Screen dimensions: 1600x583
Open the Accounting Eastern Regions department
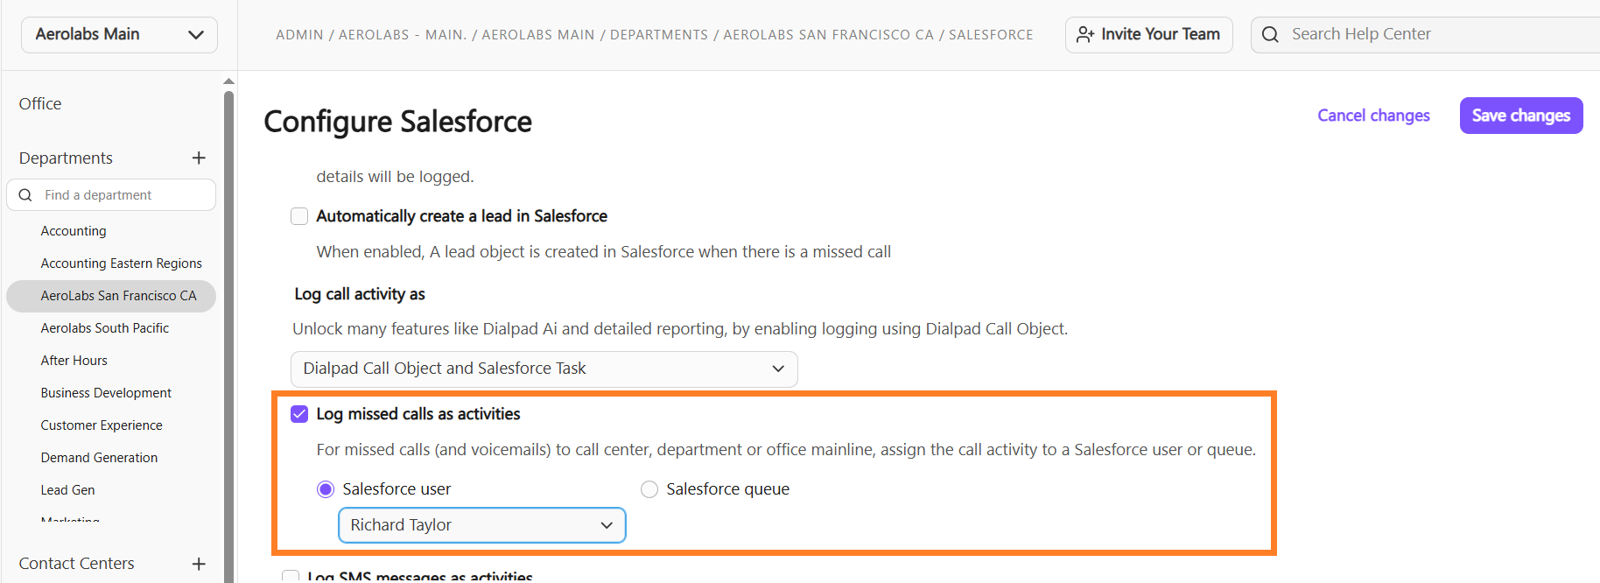pos(121,263)
